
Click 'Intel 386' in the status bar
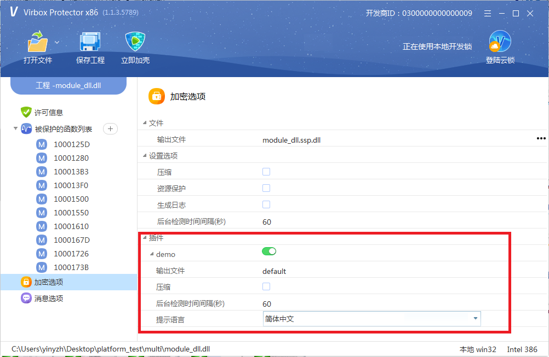pyautogui.click(x=522, y=349)
